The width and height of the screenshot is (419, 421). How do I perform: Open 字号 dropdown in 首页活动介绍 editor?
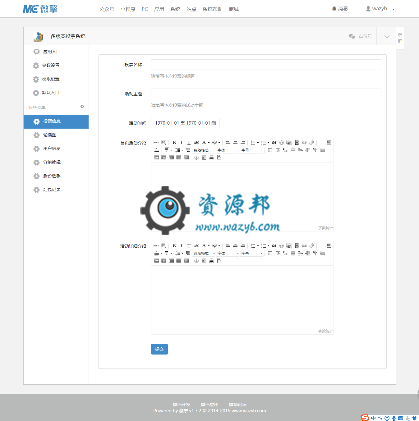tap(252, 150)
